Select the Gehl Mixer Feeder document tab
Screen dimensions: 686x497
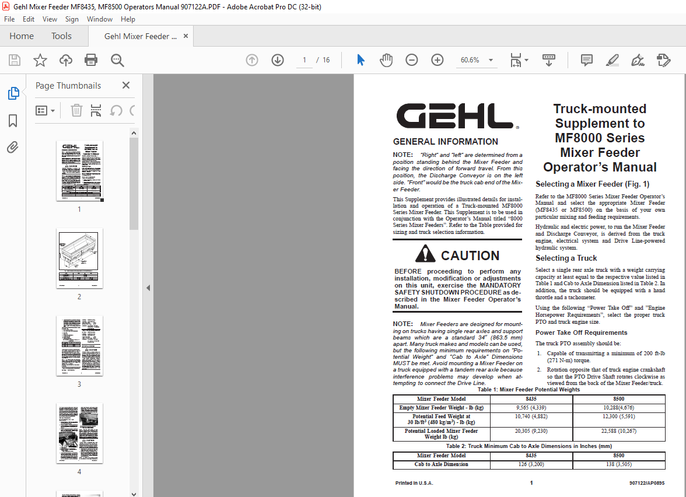point(141,36)
